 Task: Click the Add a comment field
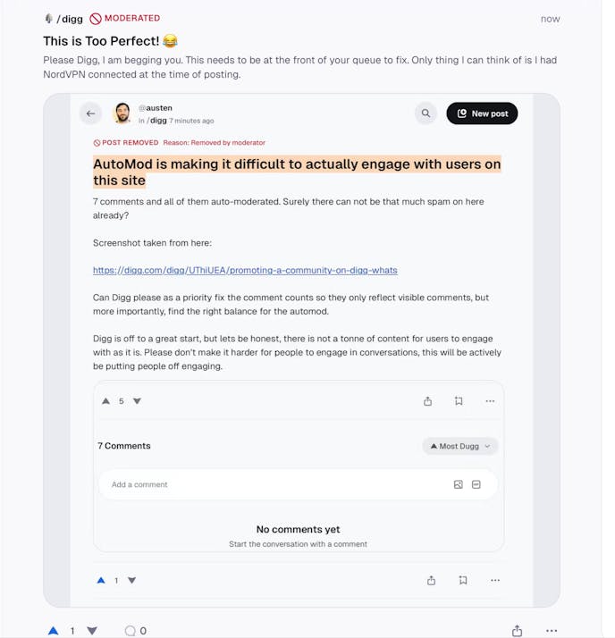tap(268, 484)
